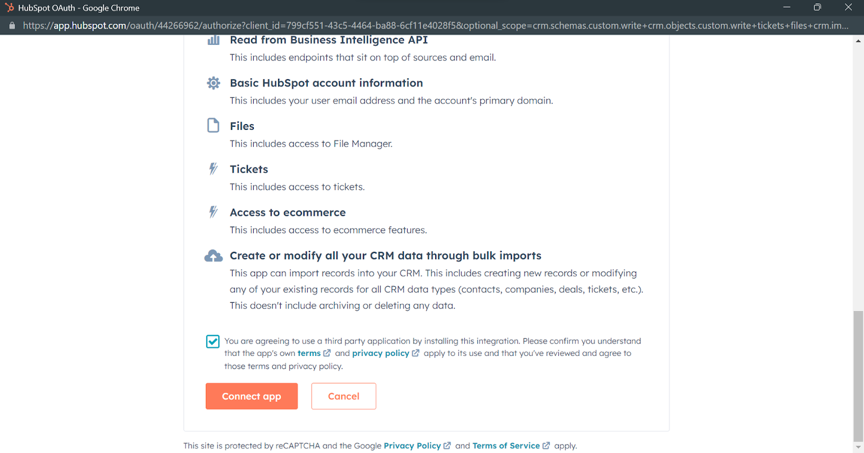Click the account information gear icon
This screenshot has height=453, width=864.
tap(214, 83)
